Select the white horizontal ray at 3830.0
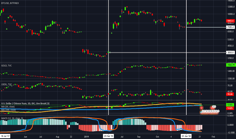This screenshot has width=236, height=139. point(167,53)
